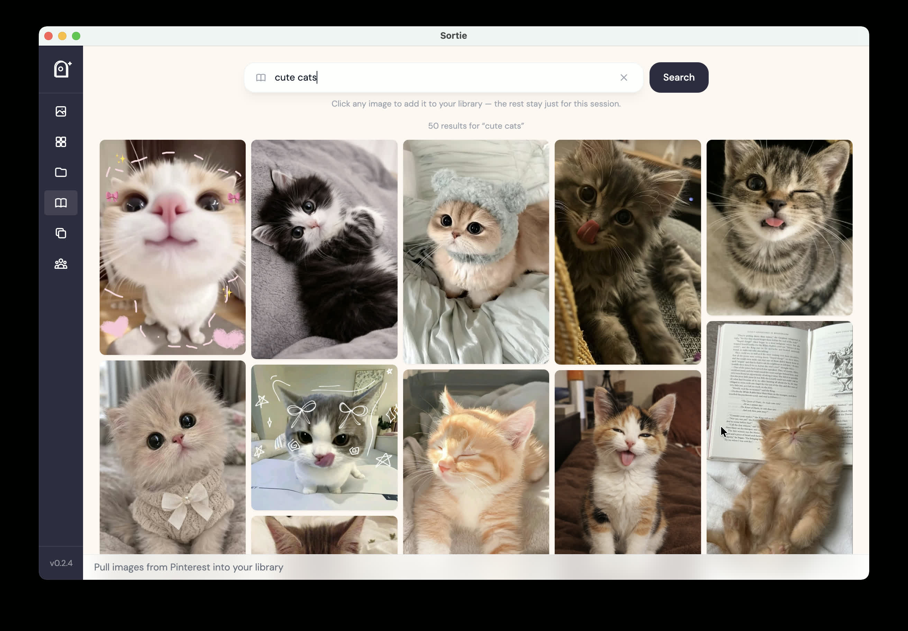Open the duplicates stack sidebar icon

click(61, 233)
